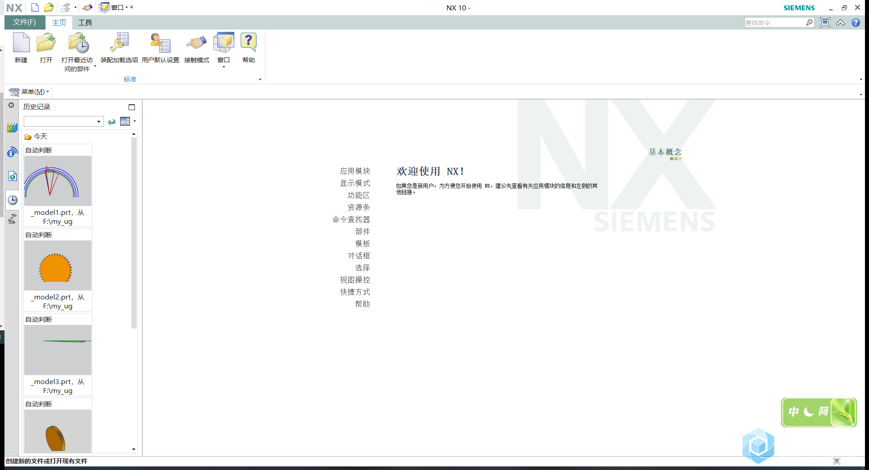
Task: Click the 对话框 welcome link
Action: pyautogui.click(x=359, y=256)
